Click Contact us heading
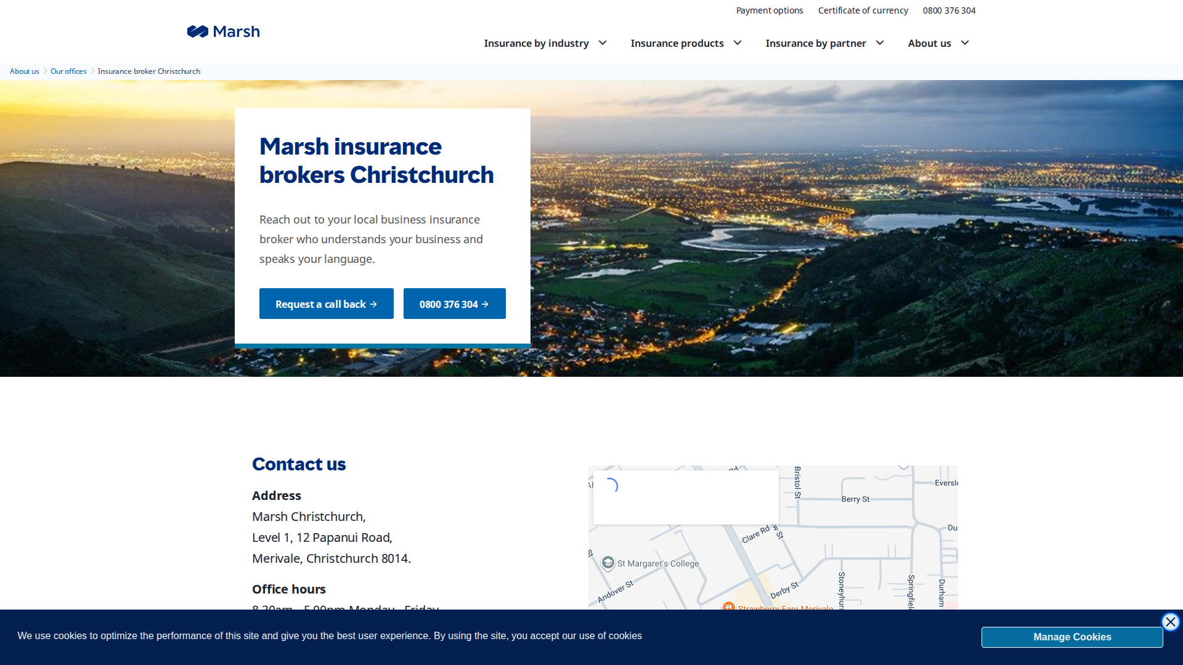This screenshot has height=665, width=1183. 299,464
